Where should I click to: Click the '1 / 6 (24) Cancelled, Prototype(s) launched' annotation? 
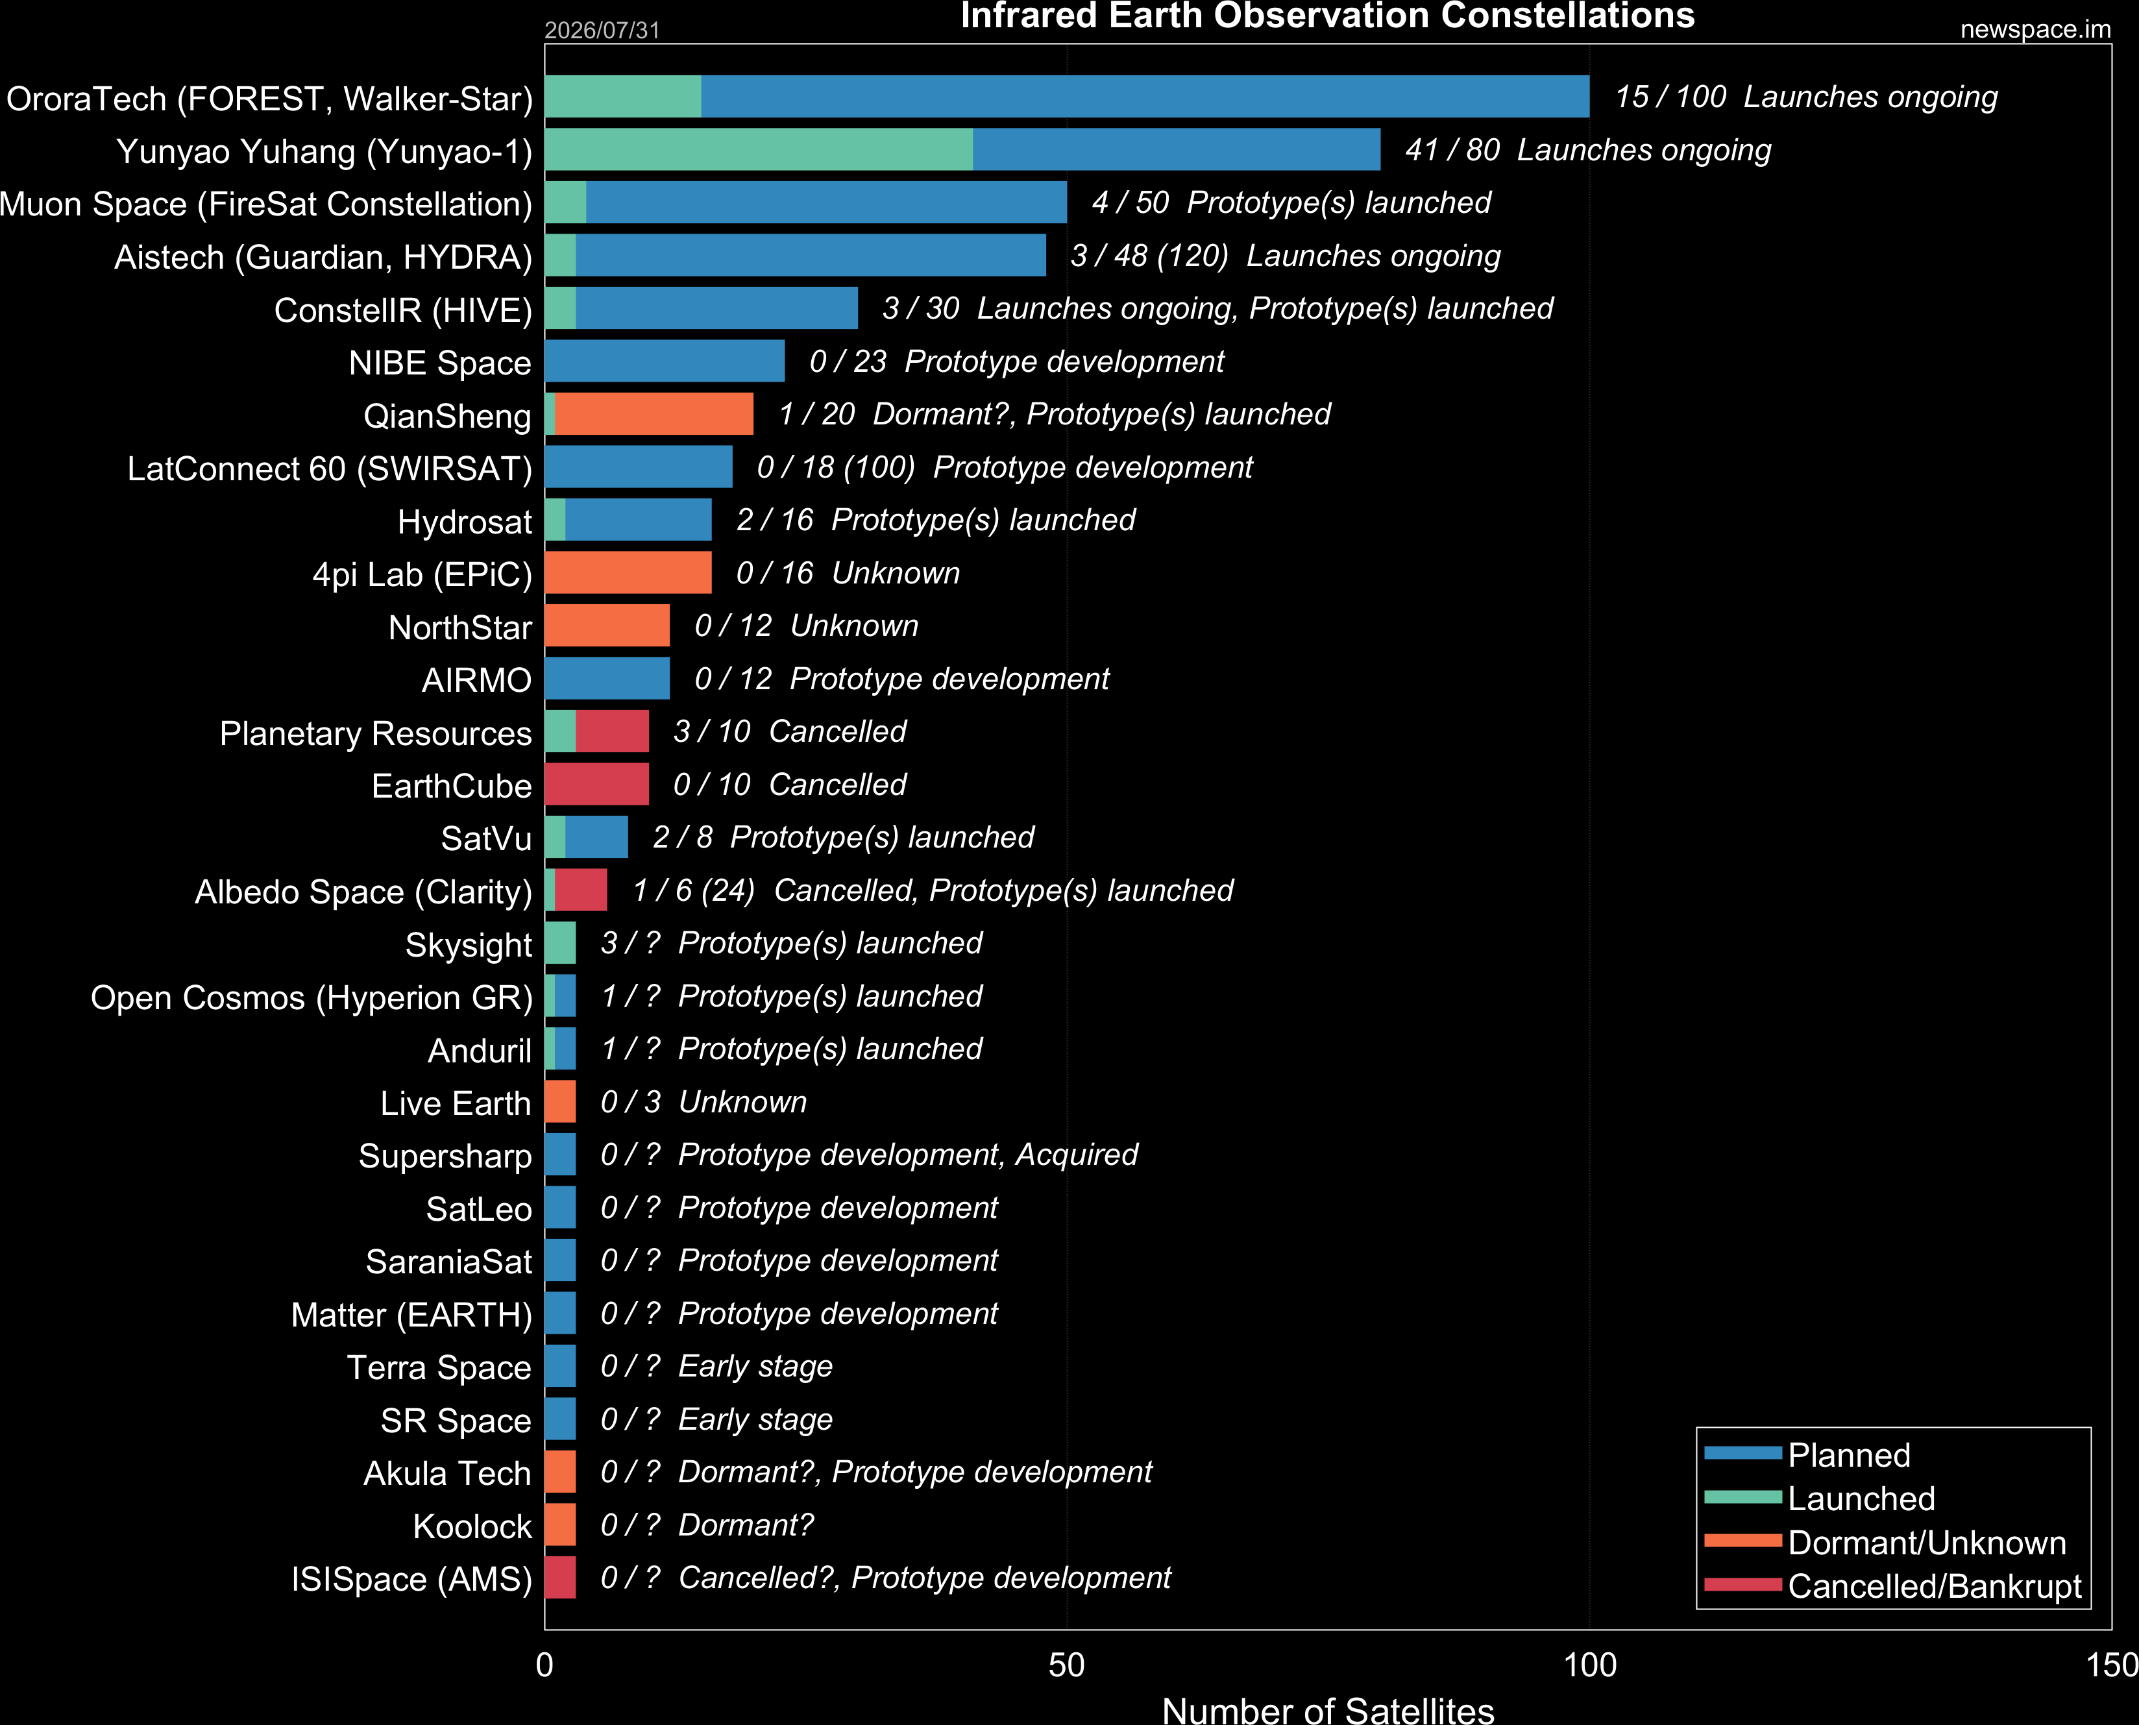click(x=933, y=890)
